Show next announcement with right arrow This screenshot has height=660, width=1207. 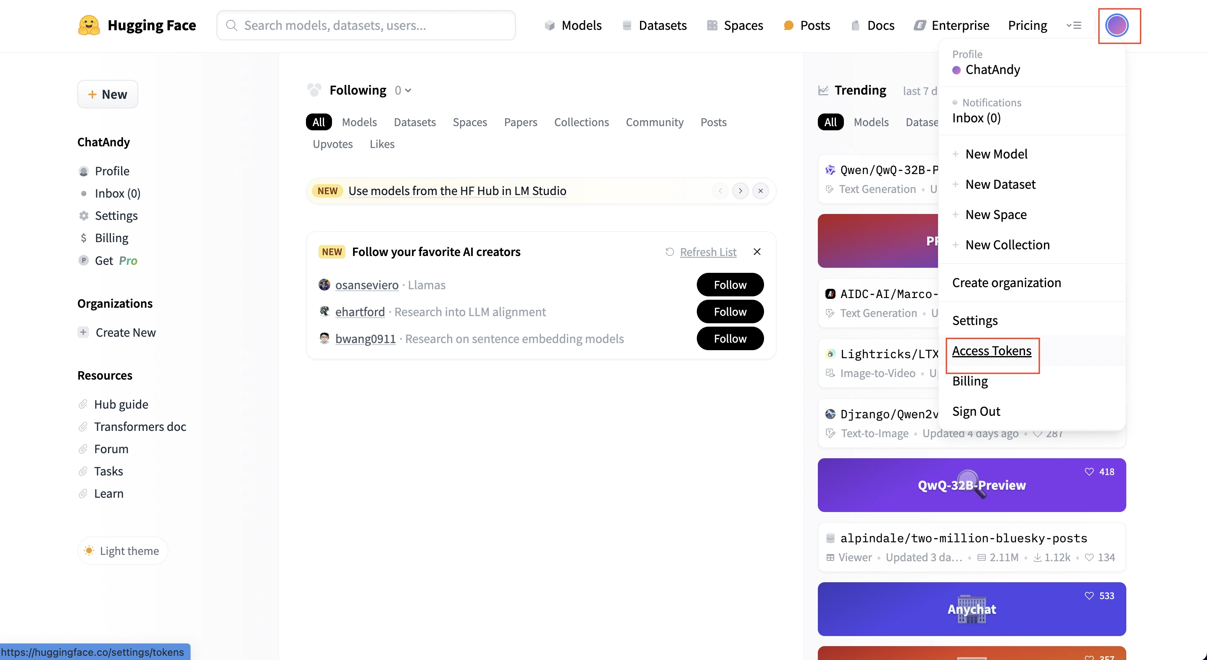click(x=741, y=191)
